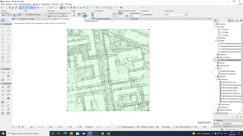The height and width of the screenshot is (136, 243).
Task: Open the View Map in Navigator
Action: (x=234, y=20)
